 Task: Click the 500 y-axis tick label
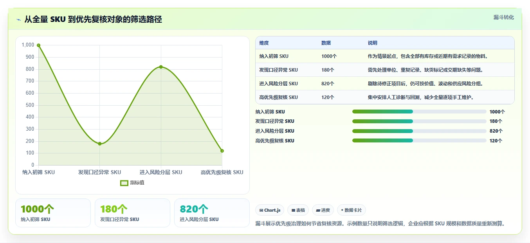(30, 105)
